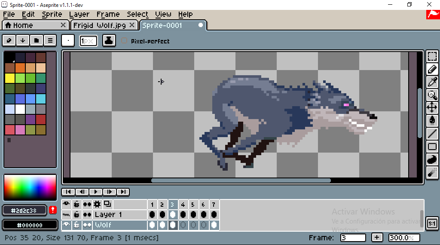Open the Edit menu
This screenshot has width=440, height=245.
tap(28, 14)
